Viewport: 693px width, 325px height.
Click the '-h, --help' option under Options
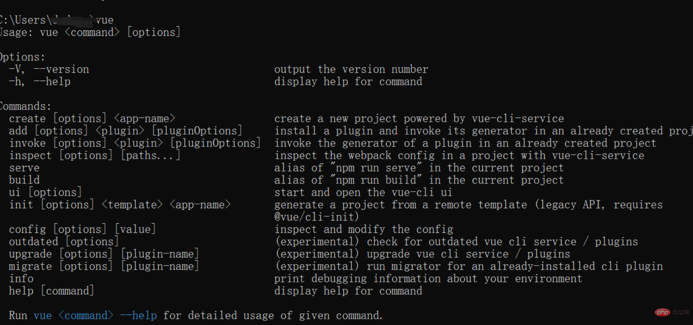pyautogui.click(x=40, y=82)
